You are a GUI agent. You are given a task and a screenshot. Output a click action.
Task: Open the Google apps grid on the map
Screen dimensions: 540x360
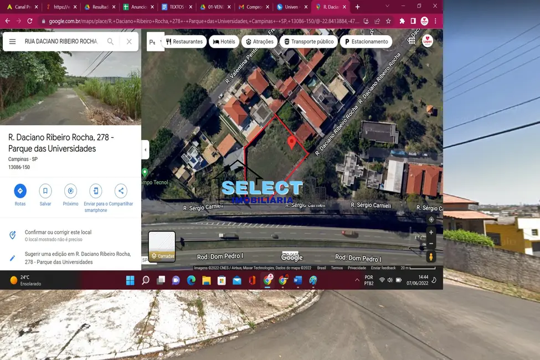tap(411, 40)
